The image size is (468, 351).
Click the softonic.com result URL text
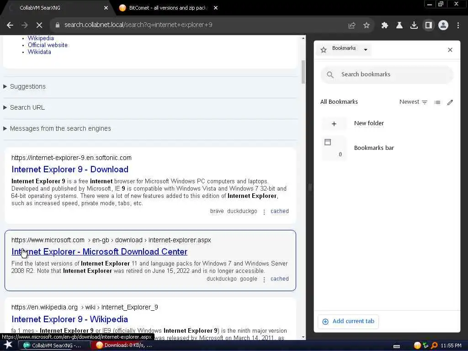click(71, 158)
